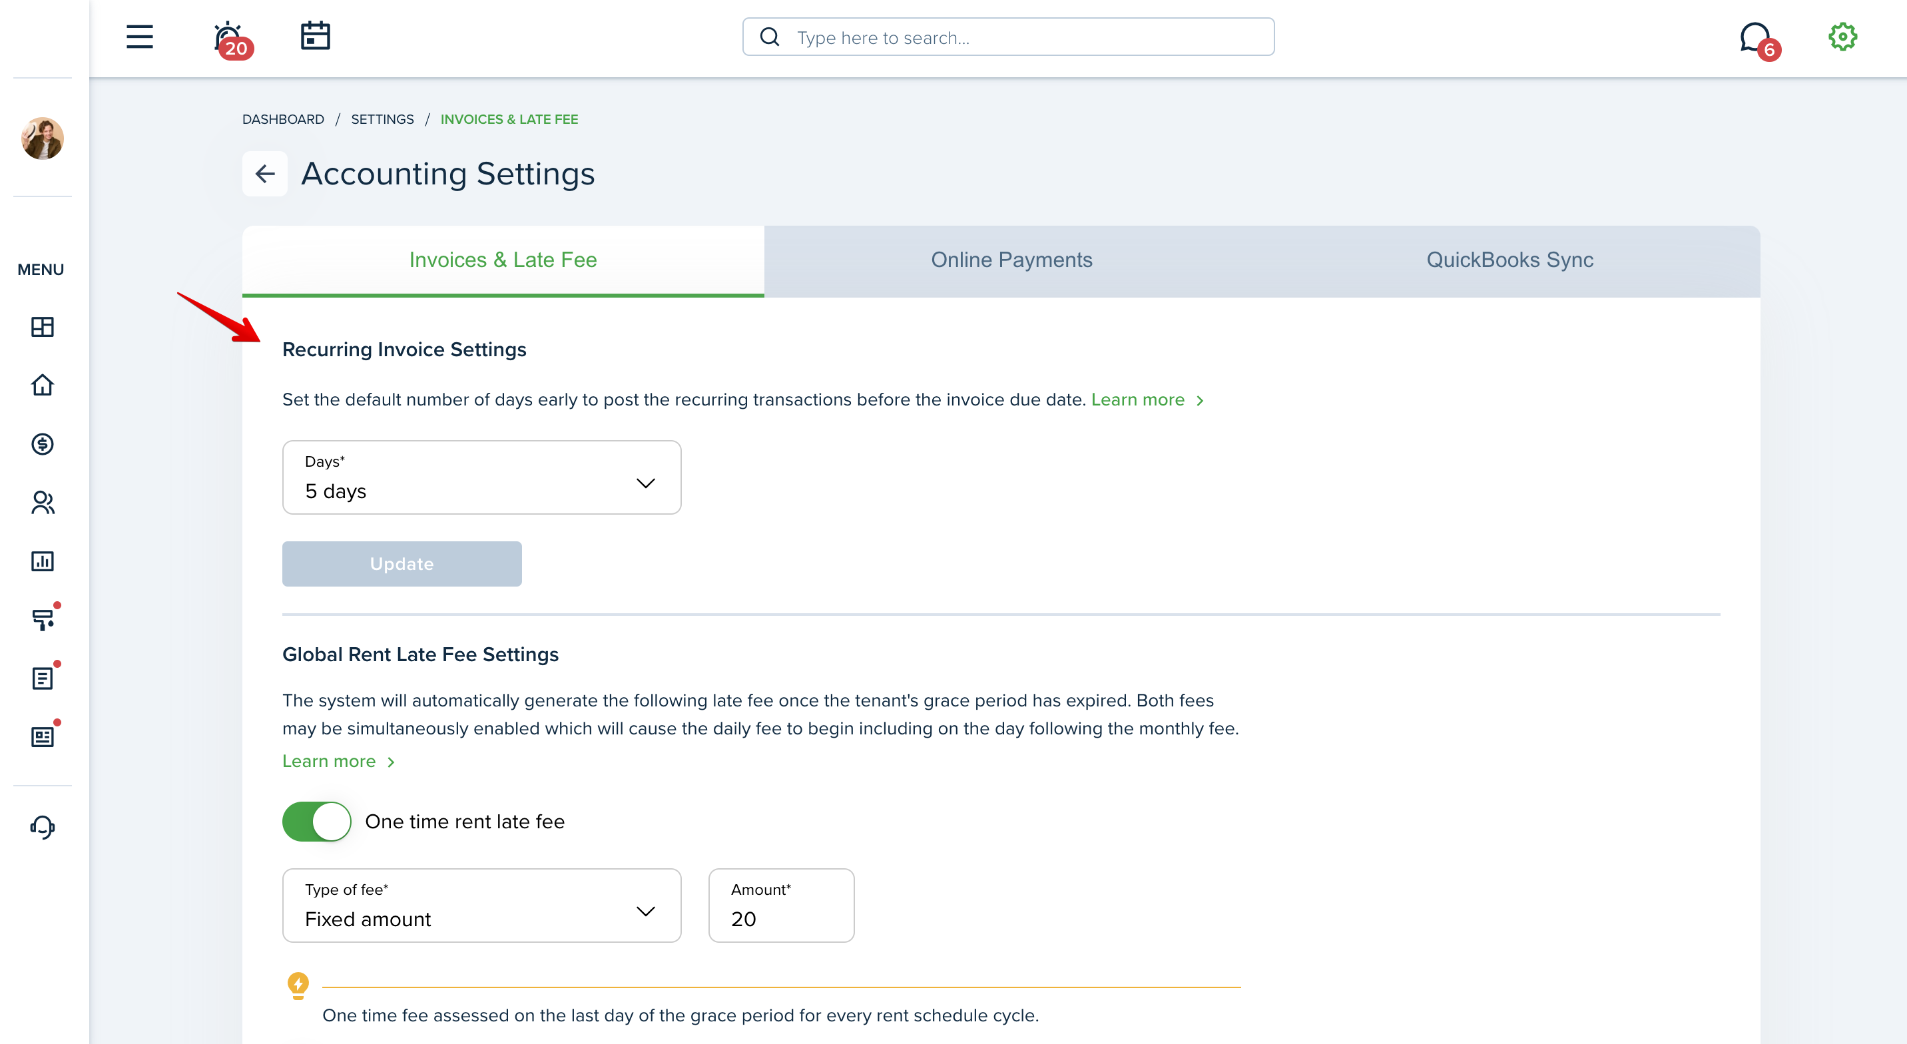Screen dimensions: 1907x1044
Task: Switch to Invoices & Late Fee tab
Action: click(x=503, y=260)
